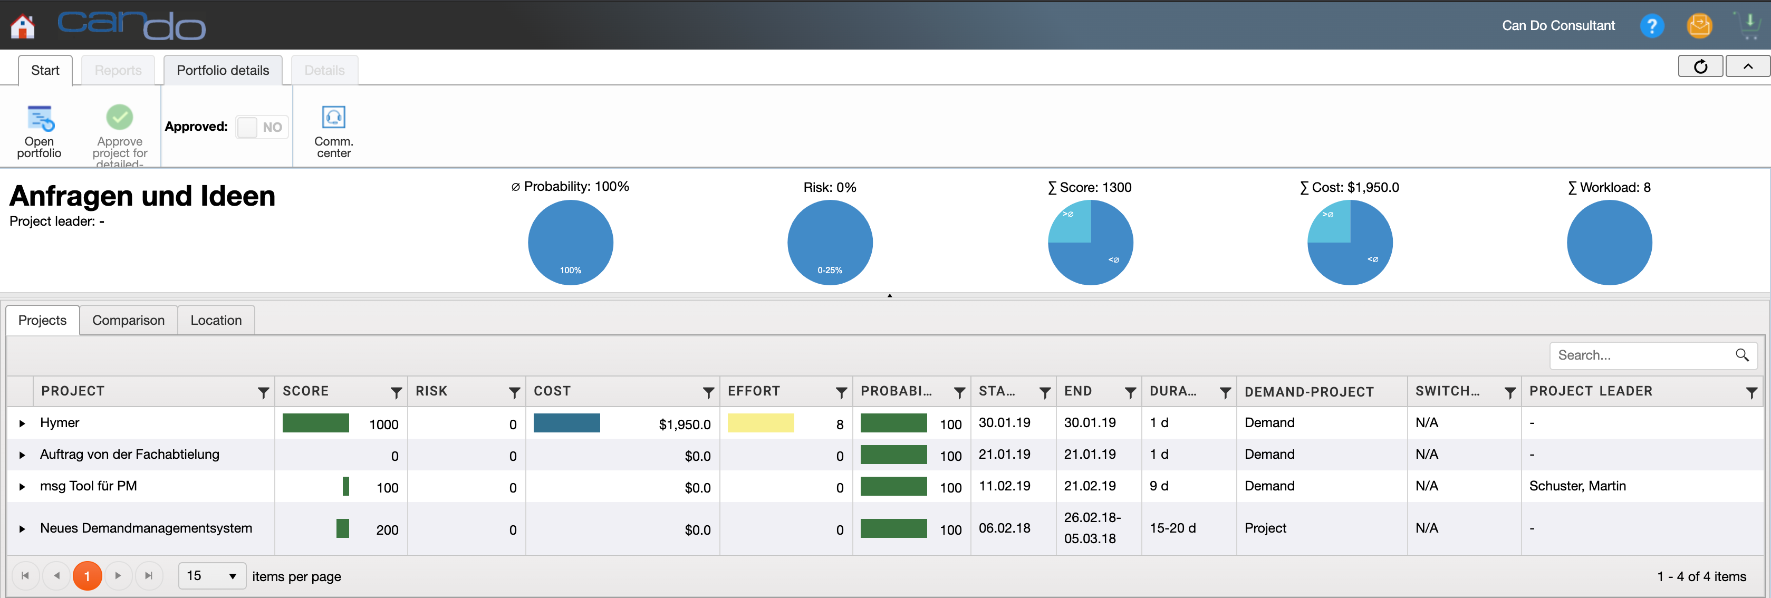Image resolution: width=1771 pixels, height=598 pixels.
Task: Open the COST column filter
Action: pyautogui.click(x=708, y=392)
